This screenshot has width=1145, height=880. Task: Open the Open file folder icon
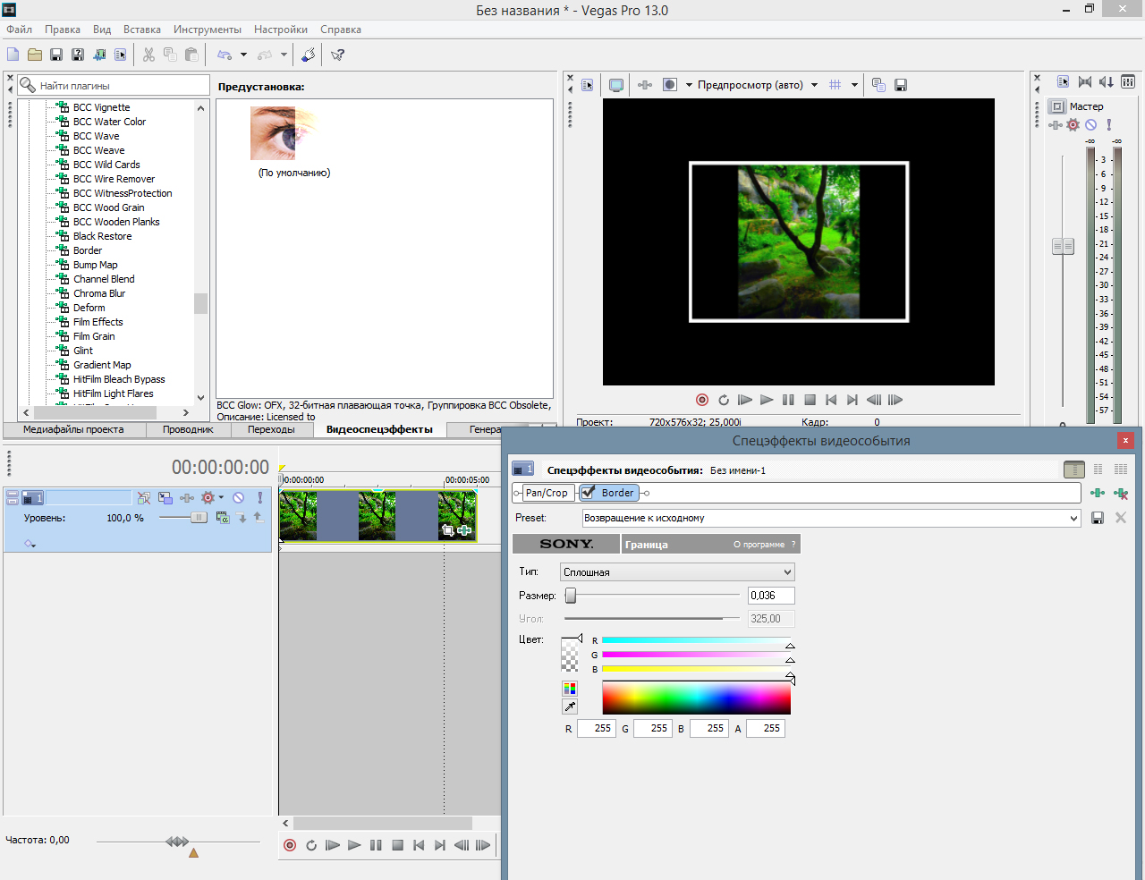[x=35, y=55]
